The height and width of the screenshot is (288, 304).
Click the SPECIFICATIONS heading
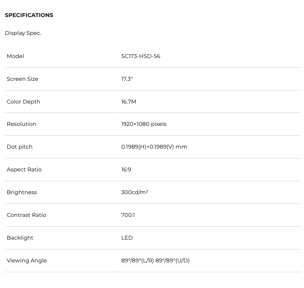[x=29, y=15]
